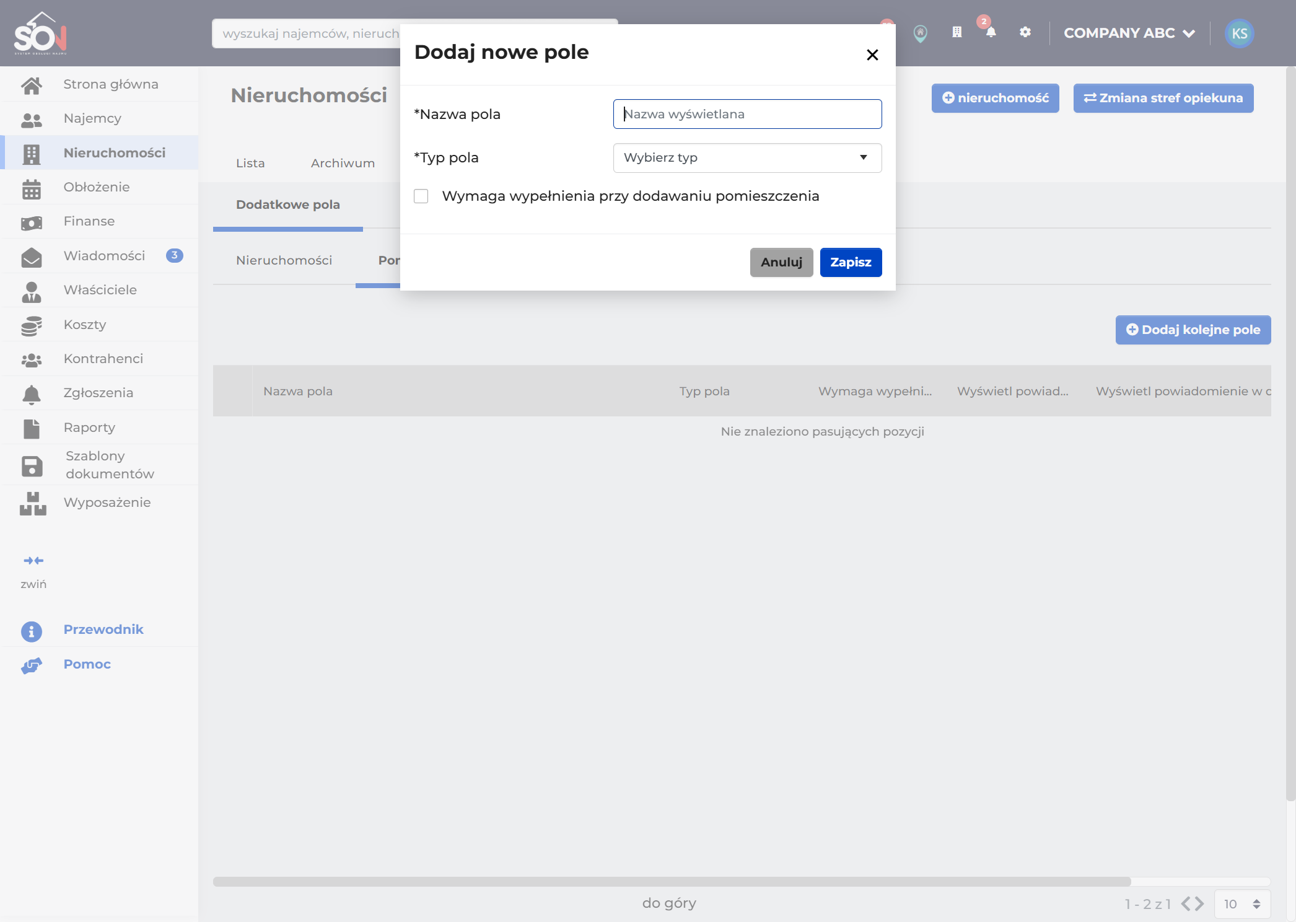This screenshot has width=1296, height=922.
Task: Open the KS user avatar
Action: (x=1240, y=33)
